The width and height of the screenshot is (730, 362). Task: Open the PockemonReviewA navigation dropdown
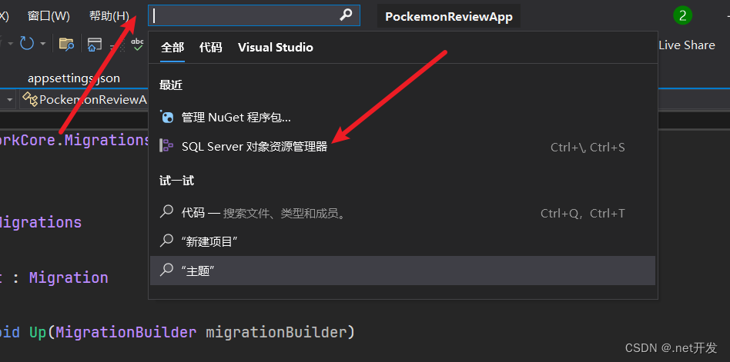click(84, 99)
